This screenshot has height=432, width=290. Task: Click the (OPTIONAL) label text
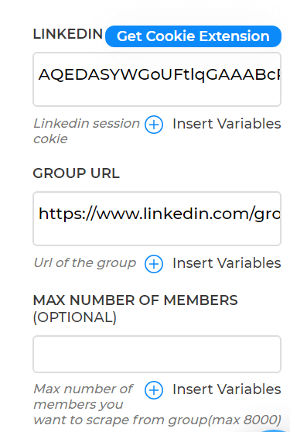[75, 317]
